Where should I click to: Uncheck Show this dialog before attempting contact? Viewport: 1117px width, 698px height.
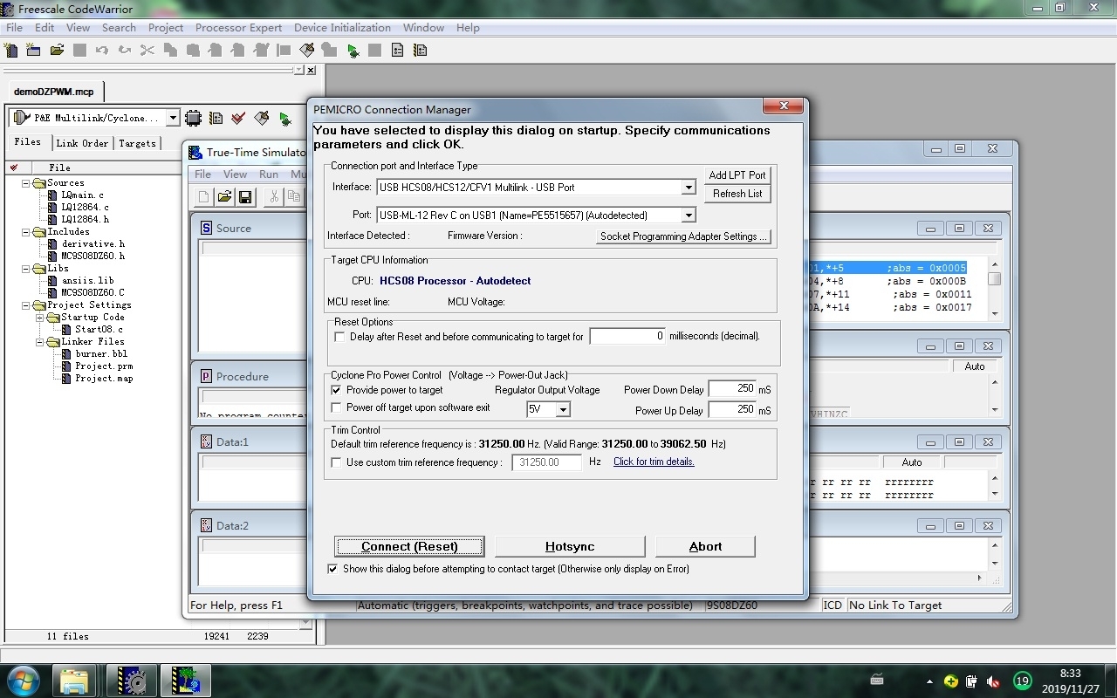332,569
